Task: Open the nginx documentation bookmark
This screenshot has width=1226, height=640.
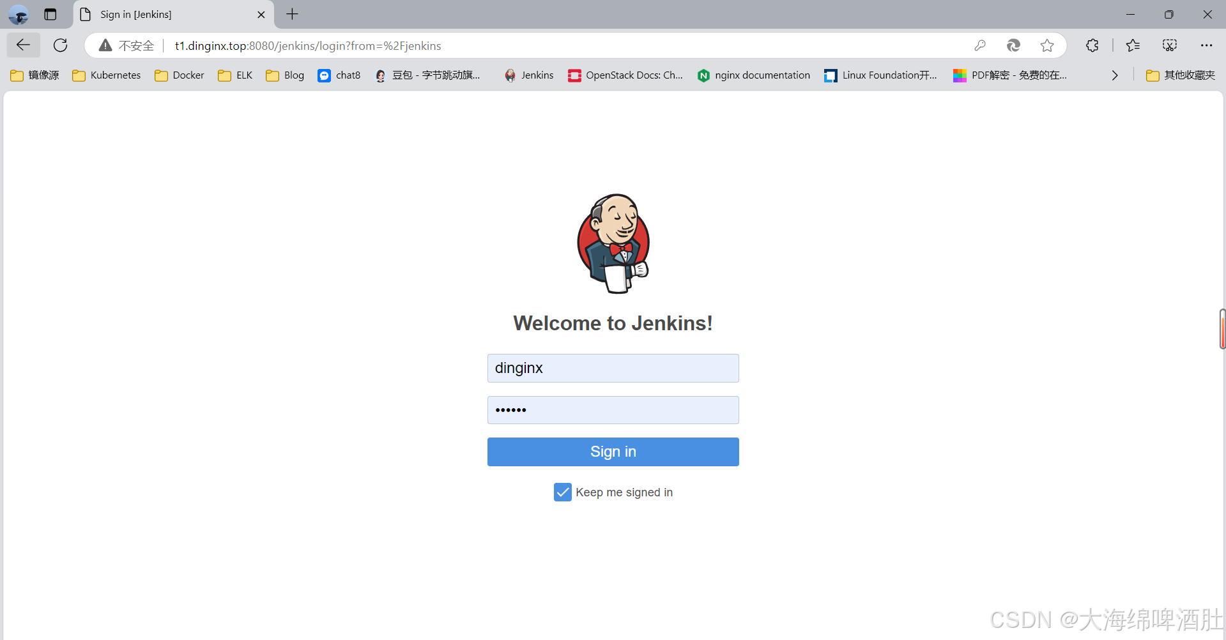Action: pos(754,75)
